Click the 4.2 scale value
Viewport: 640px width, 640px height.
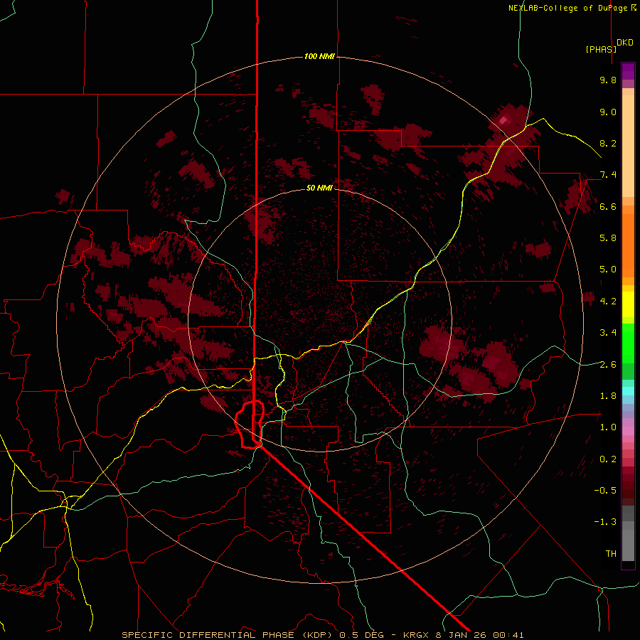pos(608,302)
